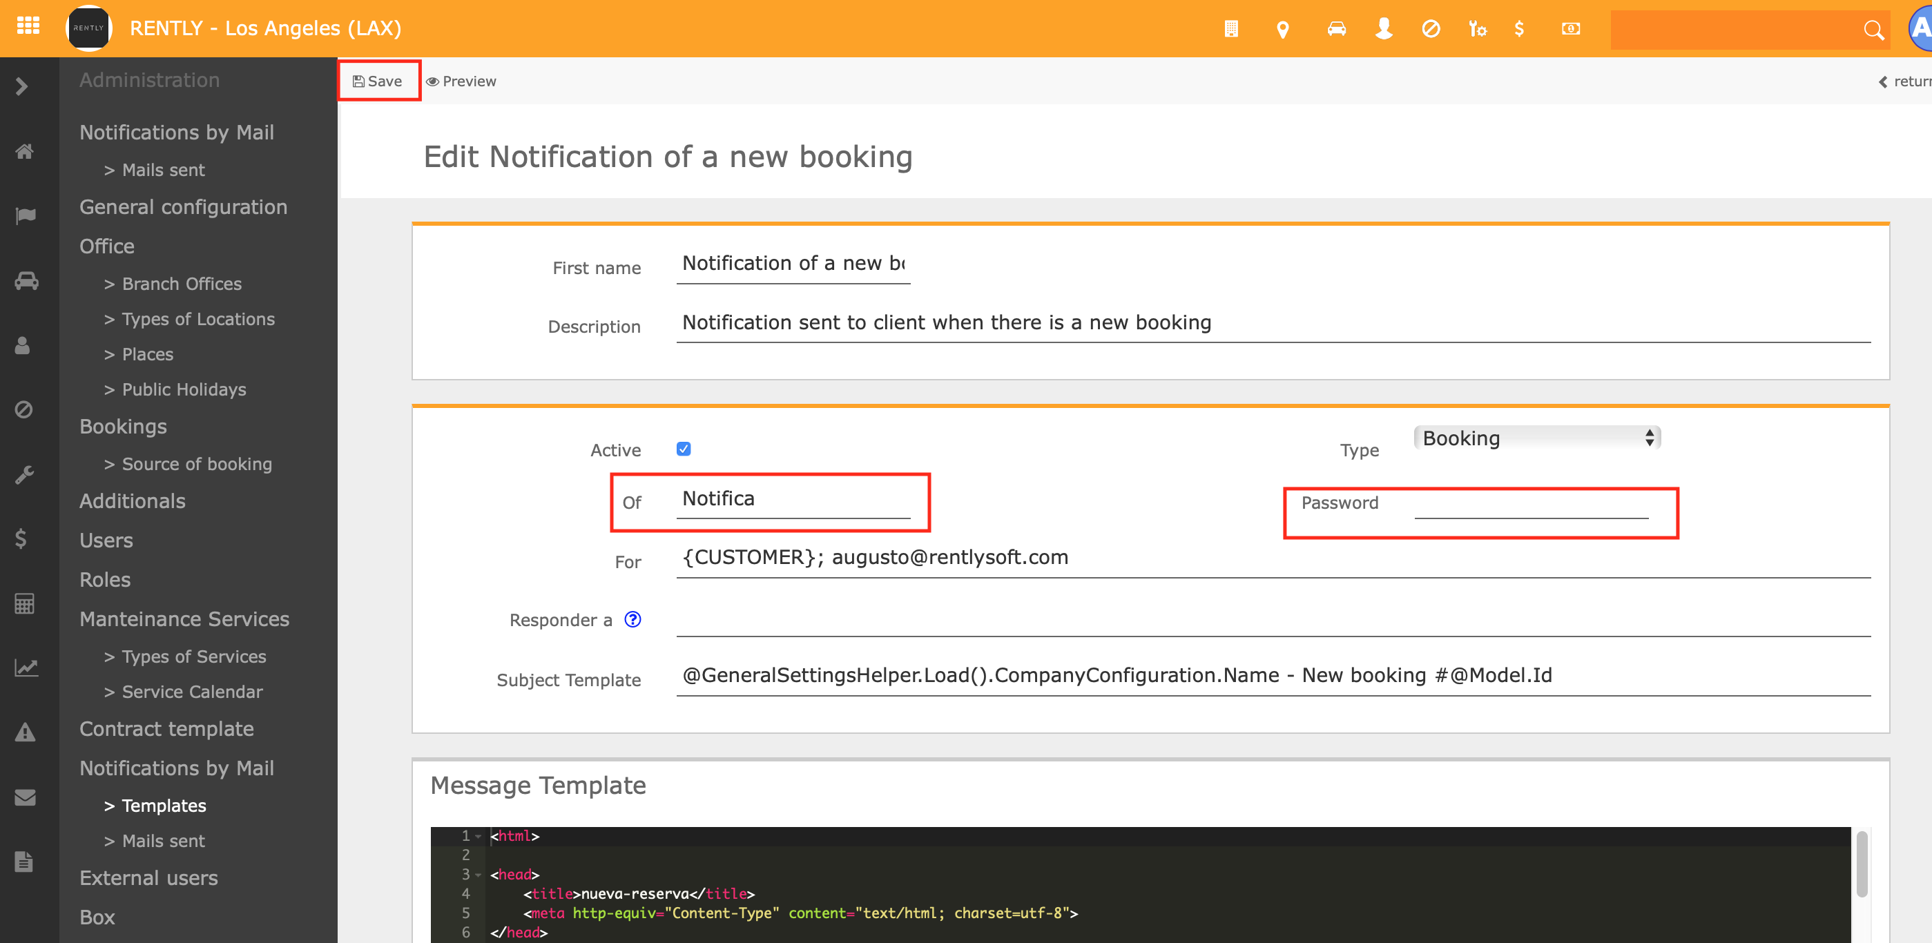Open the Additionals menu item
Screen dimensions: 1932x943
[132, 500]
